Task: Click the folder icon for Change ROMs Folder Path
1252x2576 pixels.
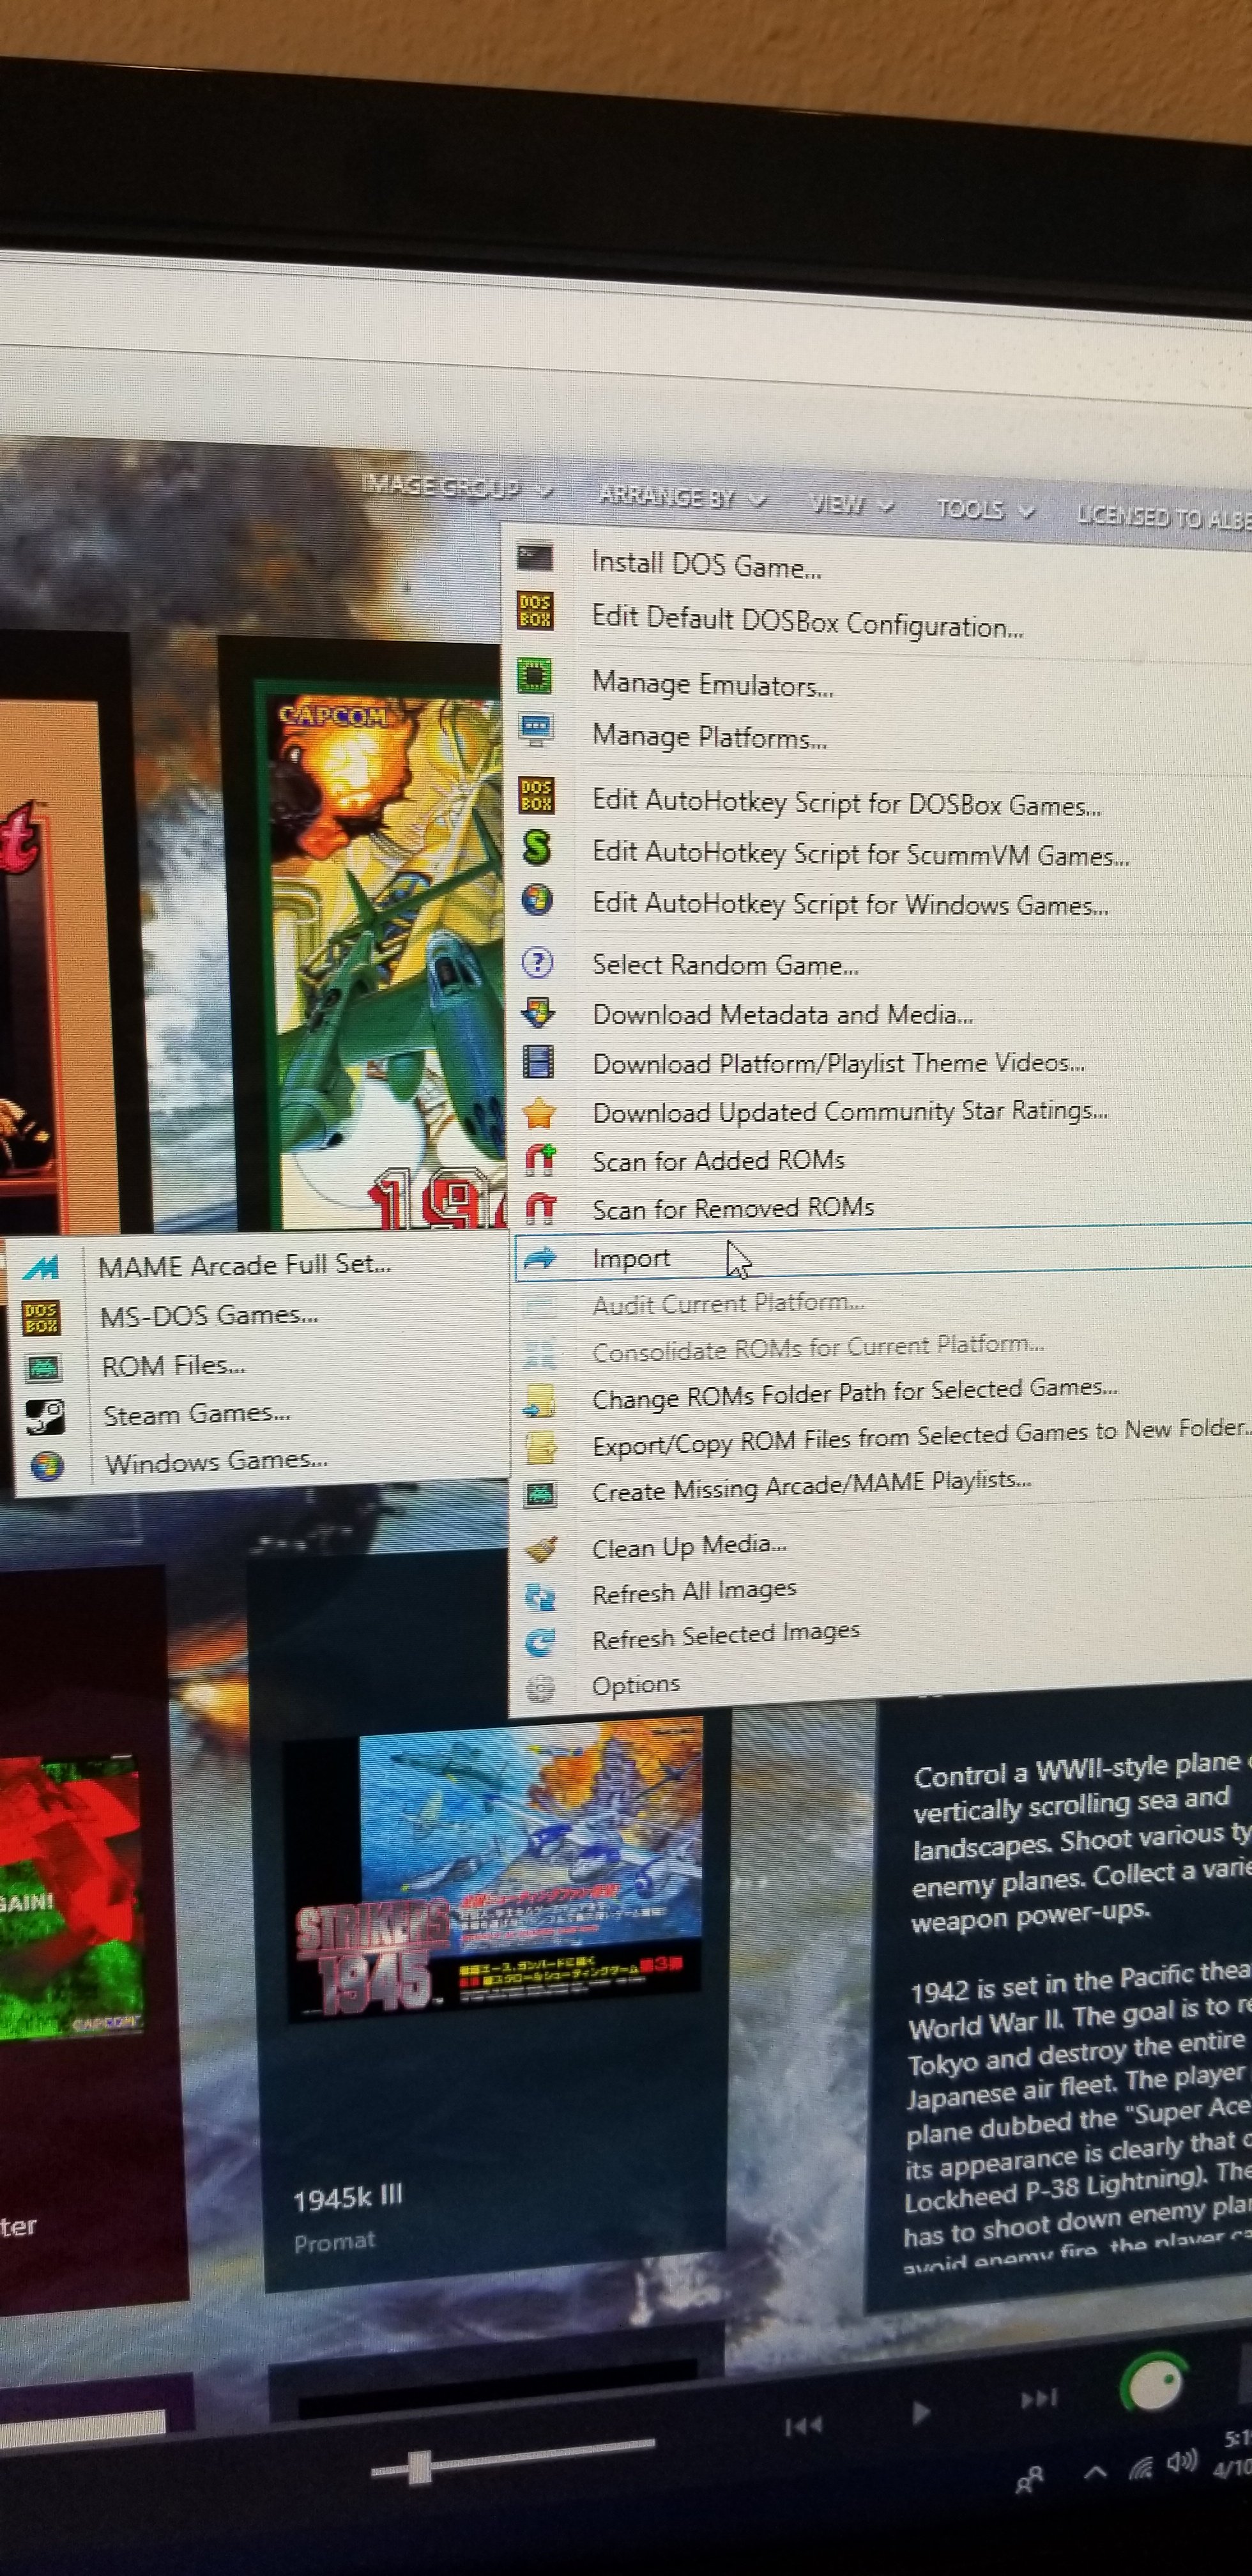Action: coord(540,1400)
